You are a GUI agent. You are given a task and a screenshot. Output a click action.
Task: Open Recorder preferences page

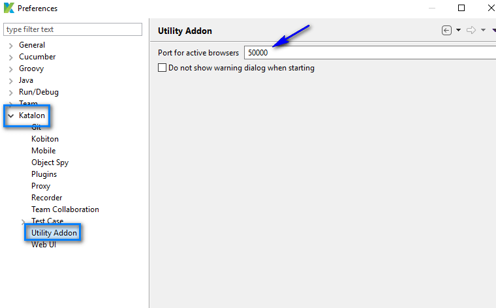point(47,198)
